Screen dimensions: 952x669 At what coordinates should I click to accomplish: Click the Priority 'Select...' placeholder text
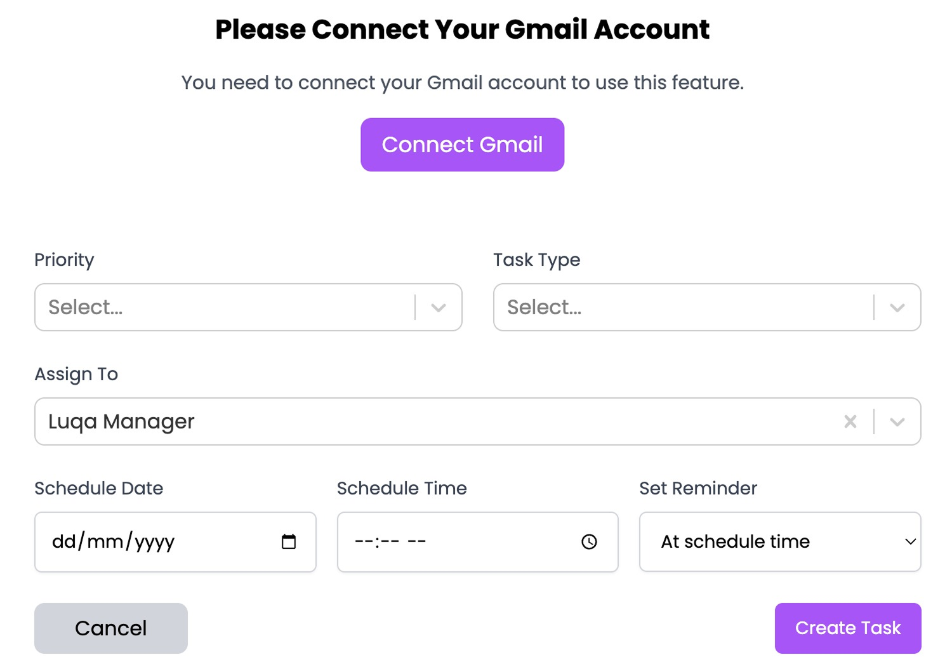click(86, 307)
